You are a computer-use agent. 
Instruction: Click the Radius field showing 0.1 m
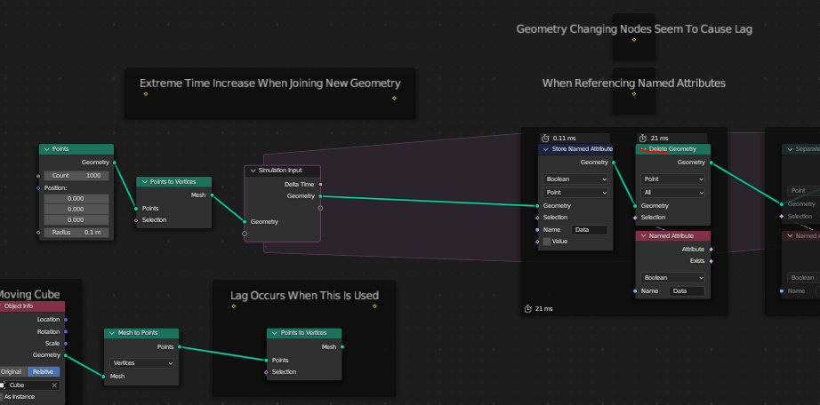point(76,232)
